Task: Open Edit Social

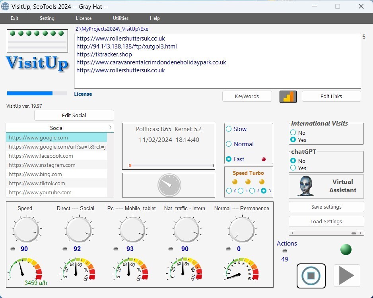Action: [74, 115]
